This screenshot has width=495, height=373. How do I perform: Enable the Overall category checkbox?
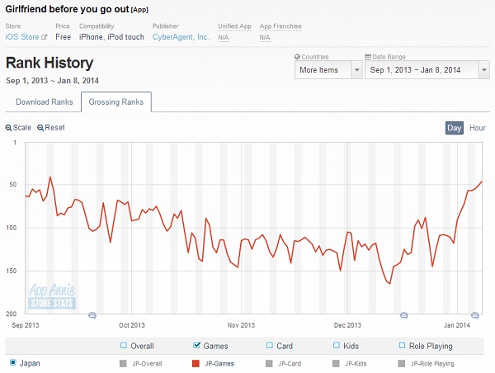tap(124, 346)
